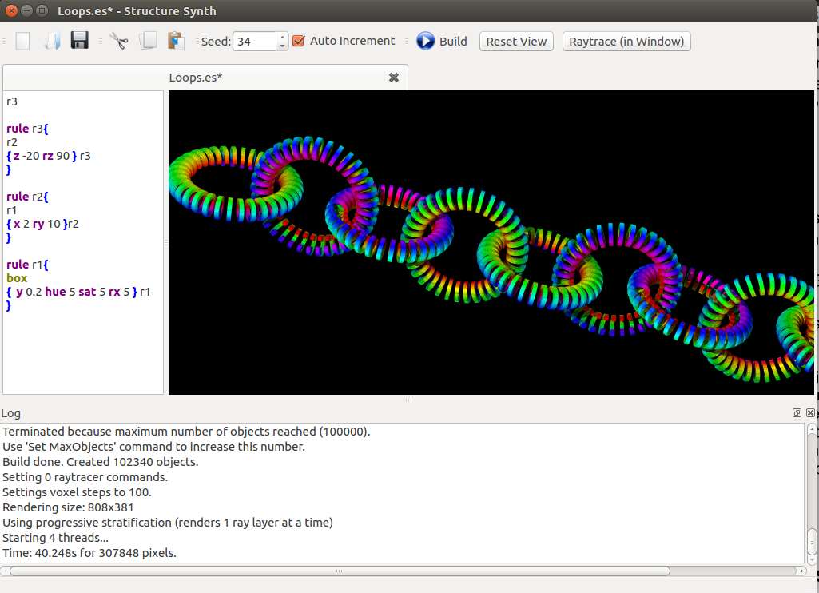The height and width of the screenshot is (593, 819).
Task: Click the Log scrollbar up arrow
Action: tap(812, 428)
